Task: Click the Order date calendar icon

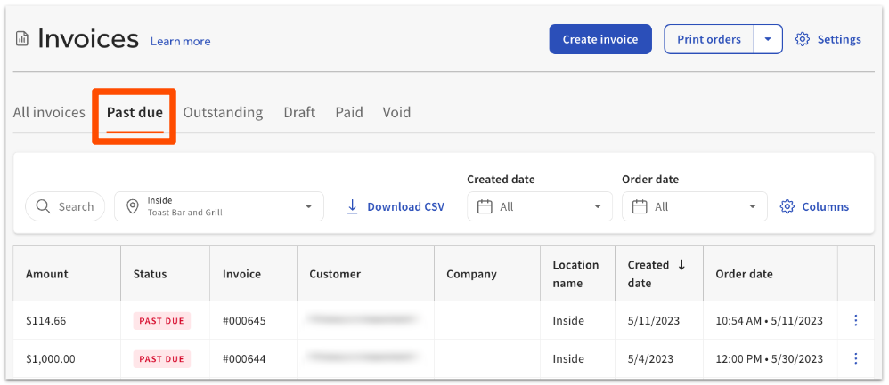Action: (640, 206)
